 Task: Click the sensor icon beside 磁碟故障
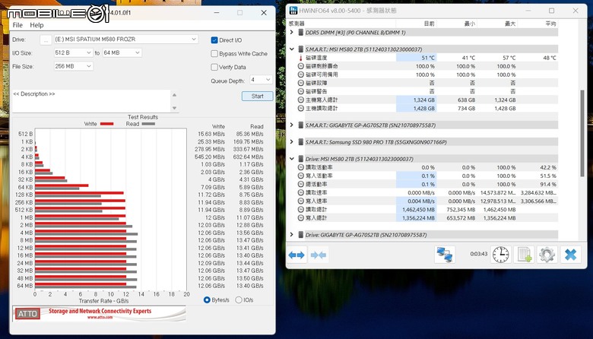click(301, 83)
